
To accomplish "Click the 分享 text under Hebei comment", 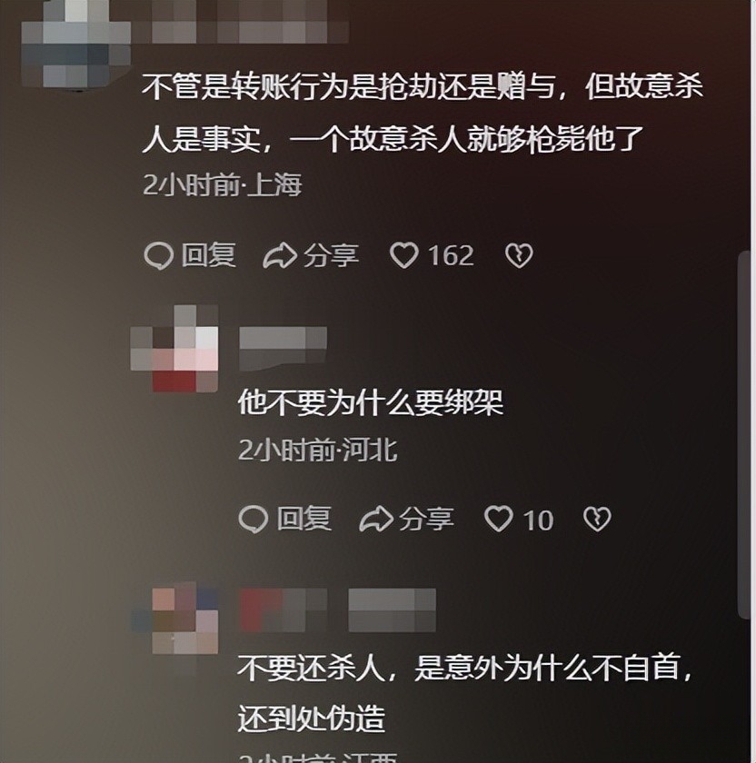I will [x=426, y=519].
